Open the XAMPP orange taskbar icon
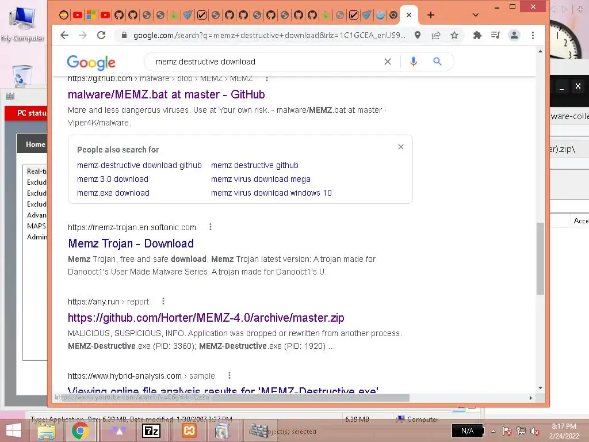Screen dimensions: 589x442 [x=189, y=430]
